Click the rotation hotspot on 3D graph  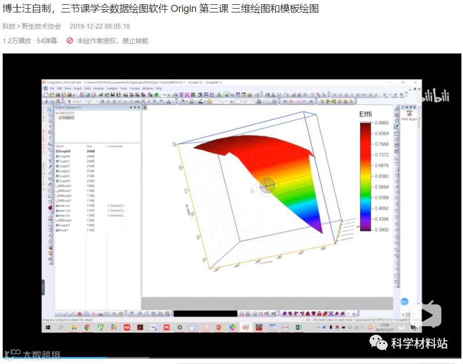click(x=267, y=186)
